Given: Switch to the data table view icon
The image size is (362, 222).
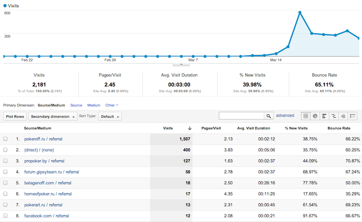Looking at the screenshot, I should 306,116.
